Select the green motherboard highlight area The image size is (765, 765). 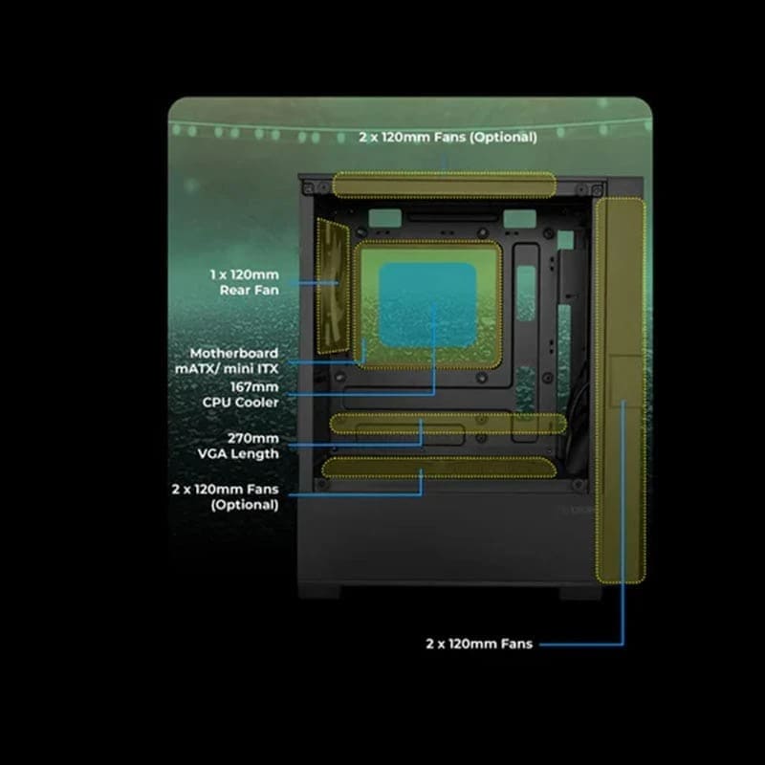(x=427, y=304)
